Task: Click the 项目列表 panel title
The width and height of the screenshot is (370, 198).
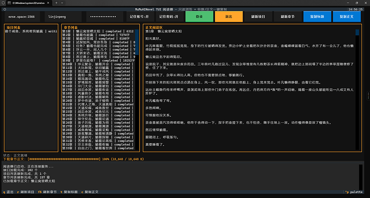Action: tap(13, 27)
